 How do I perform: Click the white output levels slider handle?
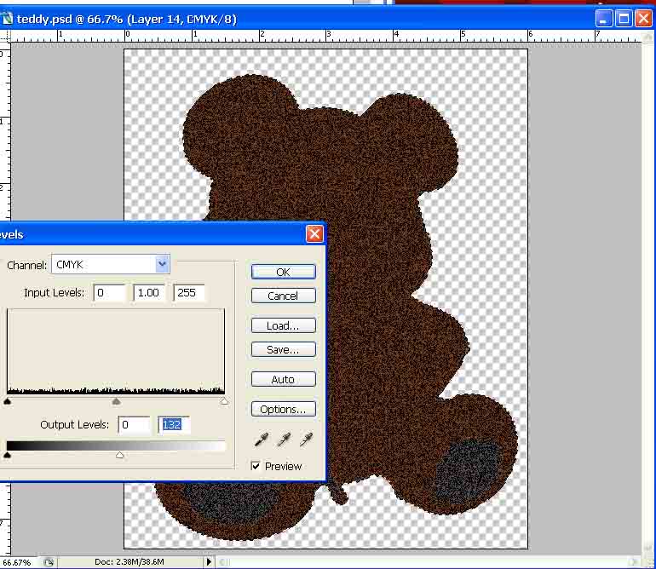coord(120,456)
